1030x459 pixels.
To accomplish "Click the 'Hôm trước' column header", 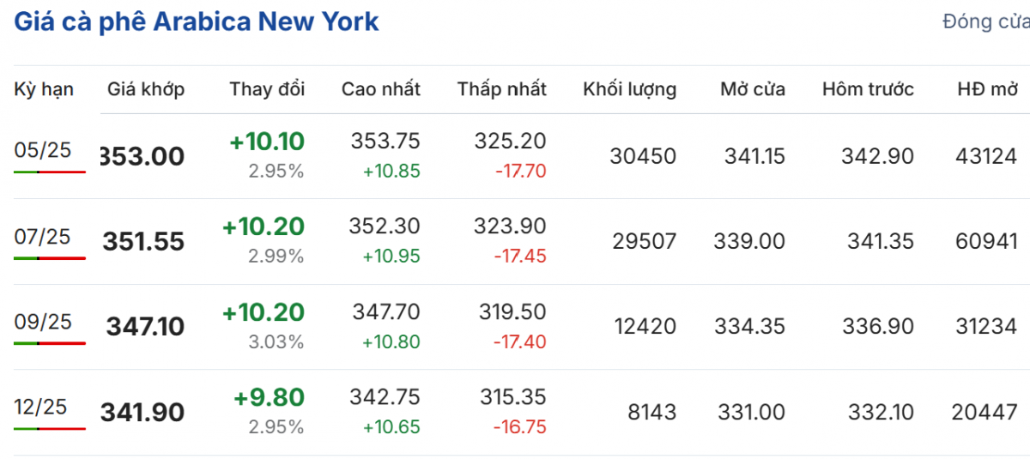I will point(868,89).
